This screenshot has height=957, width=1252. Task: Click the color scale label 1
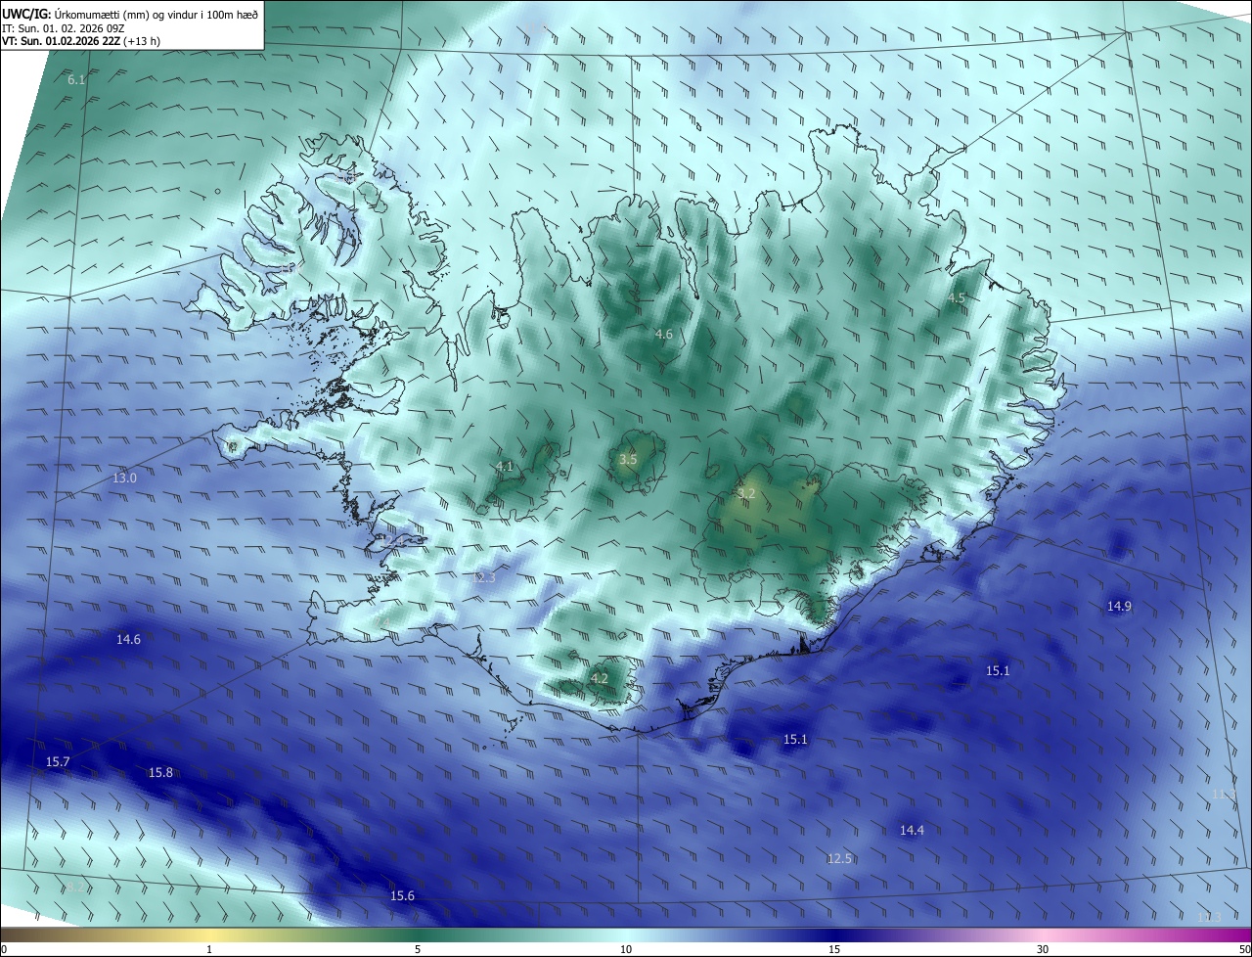[209, 949]
